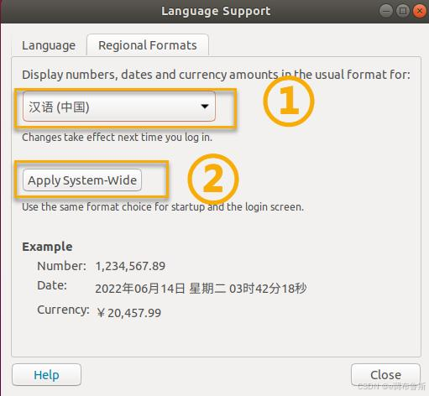Image resolution: width=429 pixels, height=396 pixels.
Task: Close the window with the red X icon
Action: coord(420,11)
